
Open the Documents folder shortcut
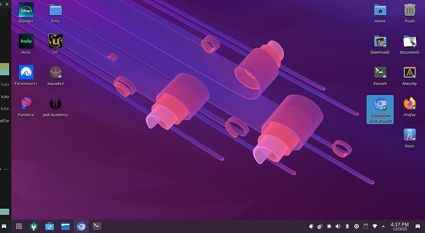click(410, 41)
